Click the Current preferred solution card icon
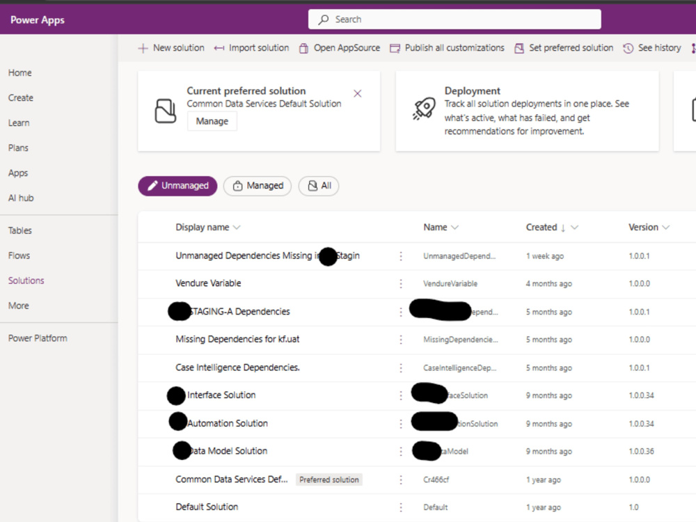696x522 pixels. (x=166, y=111)
